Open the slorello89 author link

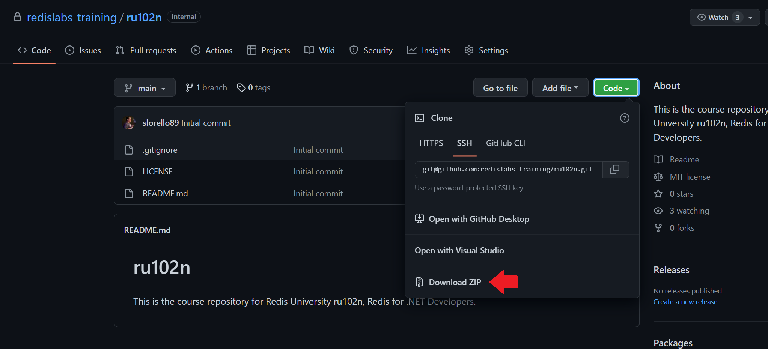pyautogui.click(x=161, y=123)
